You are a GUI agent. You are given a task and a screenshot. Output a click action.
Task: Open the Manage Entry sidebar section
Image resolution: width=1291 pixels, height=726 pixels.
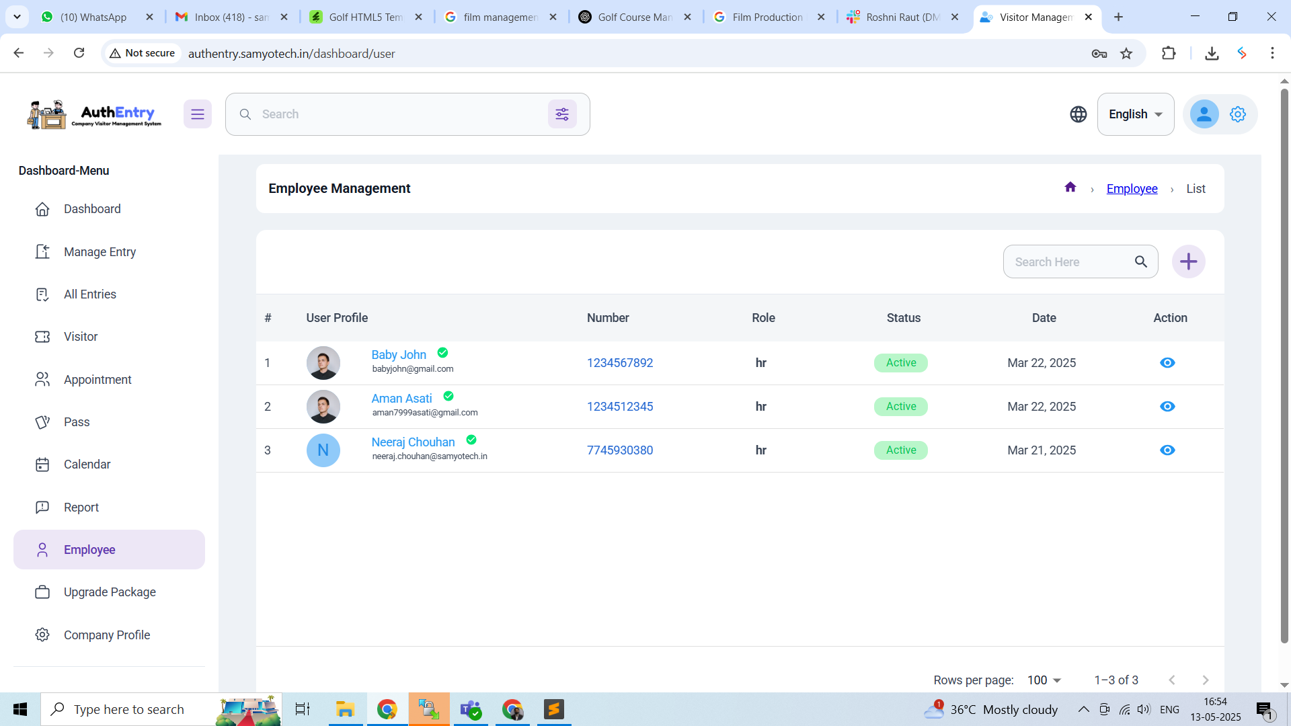pos(100,251)
